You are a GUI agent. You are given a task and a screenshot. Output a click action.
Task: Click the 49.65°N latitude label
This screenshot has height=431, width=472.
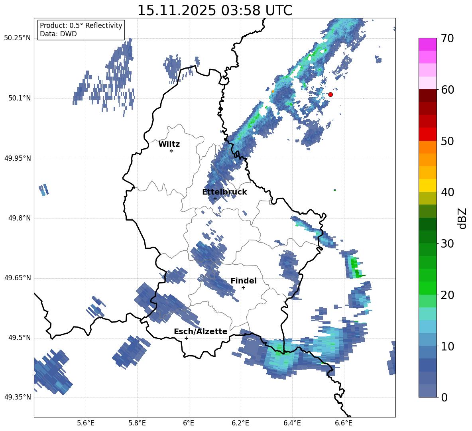(18, 277)
